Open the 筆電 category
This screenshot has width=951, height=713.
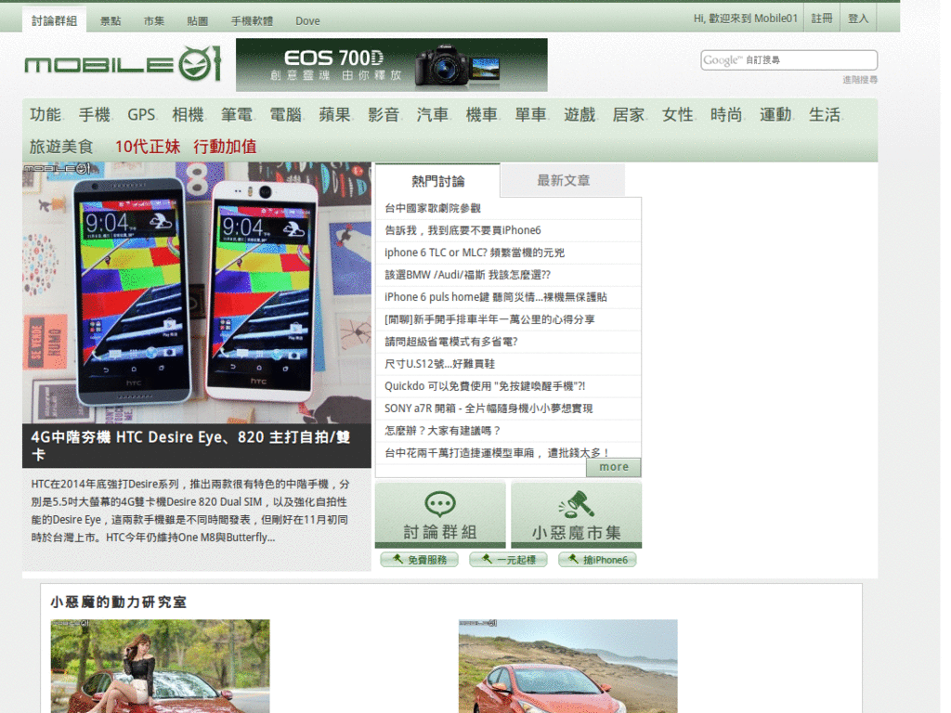pyautogui.click(x=237, y=114)
